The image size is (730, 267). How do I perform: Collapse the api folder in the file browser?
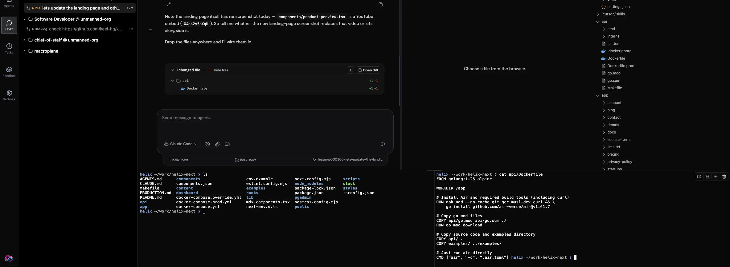[x=598, y=22]
